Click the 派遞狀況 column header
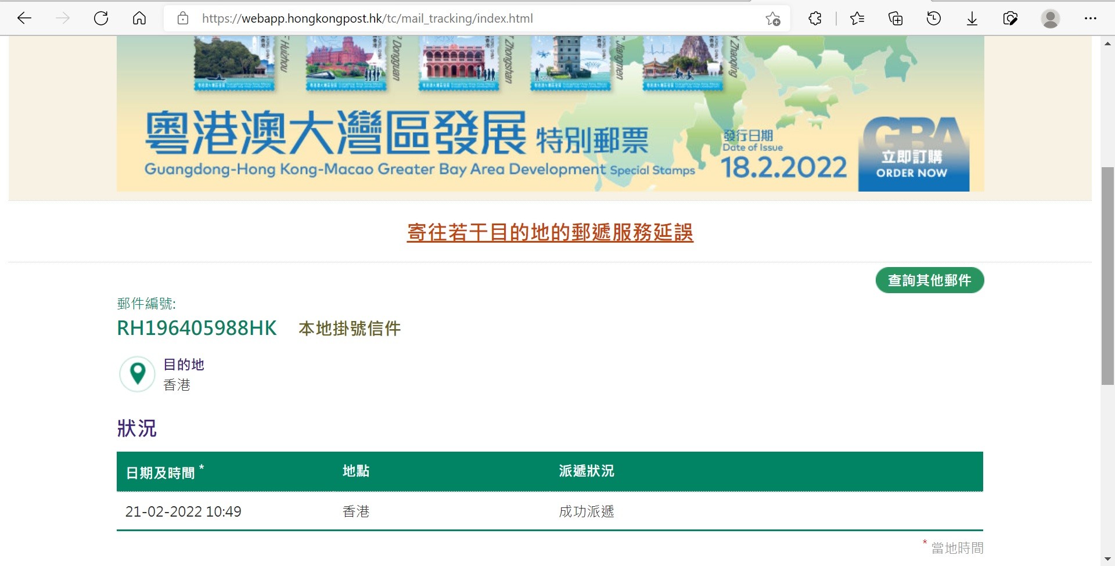The width and height of the screenshot is (1115, 566). [x=587, y=471]
